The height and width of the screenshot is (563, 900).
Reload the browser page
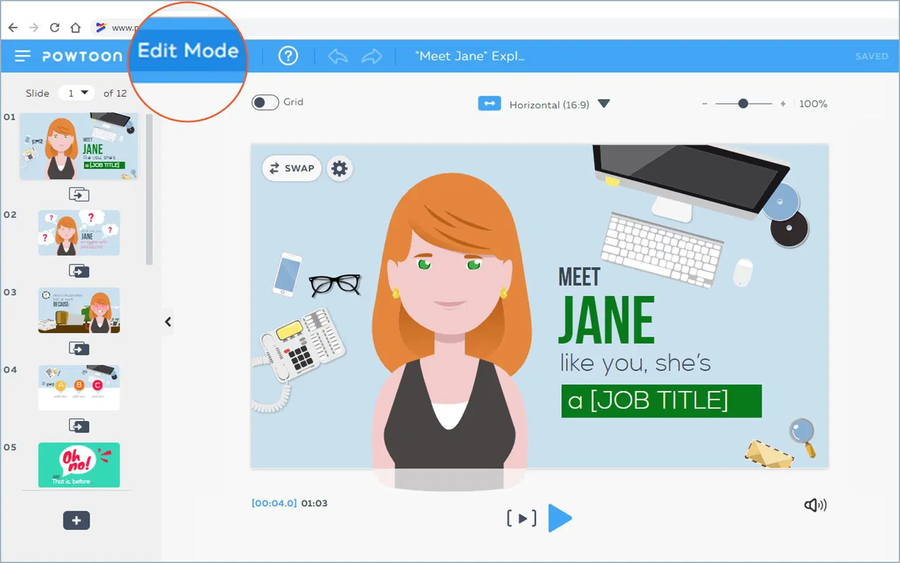click(x=55, y=27)
